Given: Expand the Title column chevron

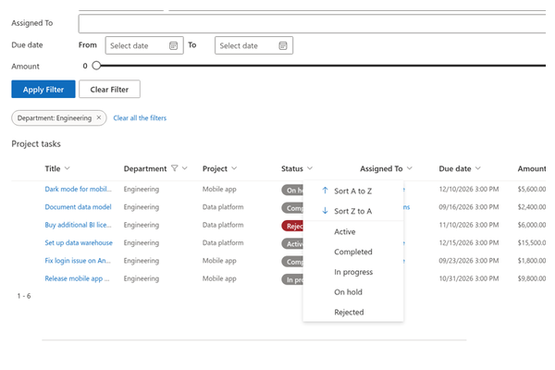Looking at the screenshot, I should click(x=68, y=168).
